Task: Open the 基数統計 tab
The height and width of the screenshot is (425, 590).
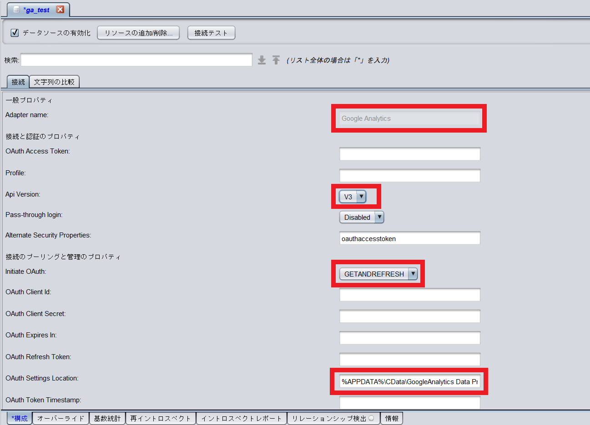Action: pyautogui.click(x=107, y=418)
